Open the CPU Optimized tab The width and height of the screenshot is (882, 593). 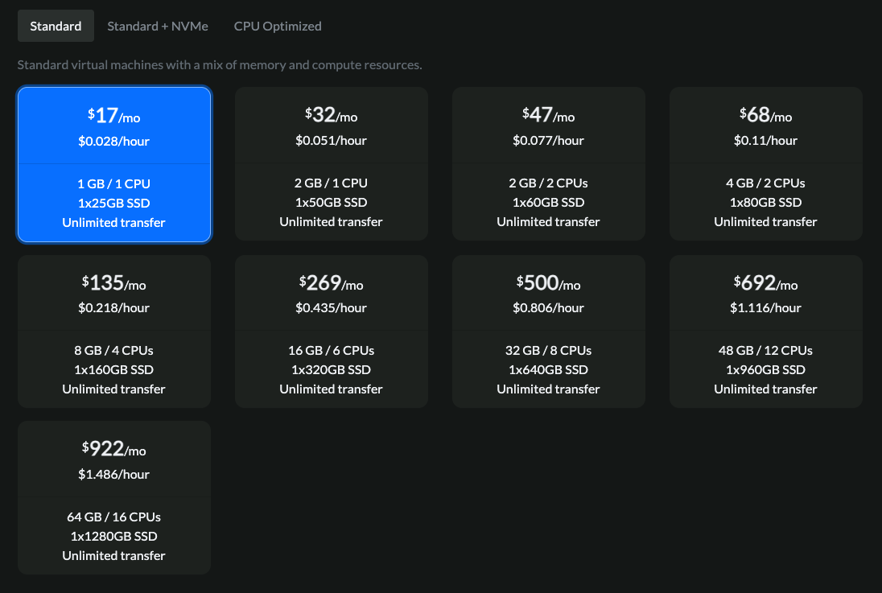tap(277, 26)
